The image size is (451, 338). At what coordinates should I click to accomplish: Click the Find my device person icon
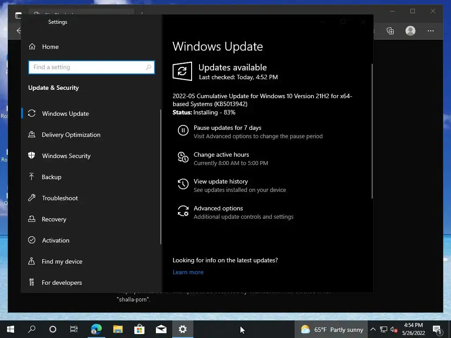[32, 261]
